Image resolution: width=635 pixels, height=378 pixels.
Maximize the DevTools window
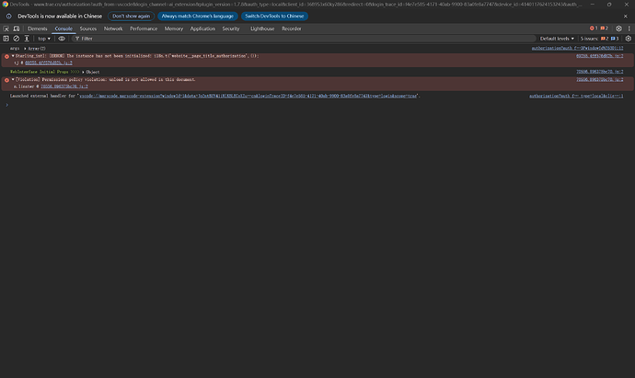point(609,5)
